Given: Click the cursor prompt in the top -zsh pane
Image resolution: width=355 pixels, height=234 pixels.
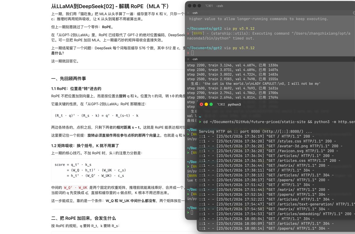Looking at the screenshot, I should (192, 53).
